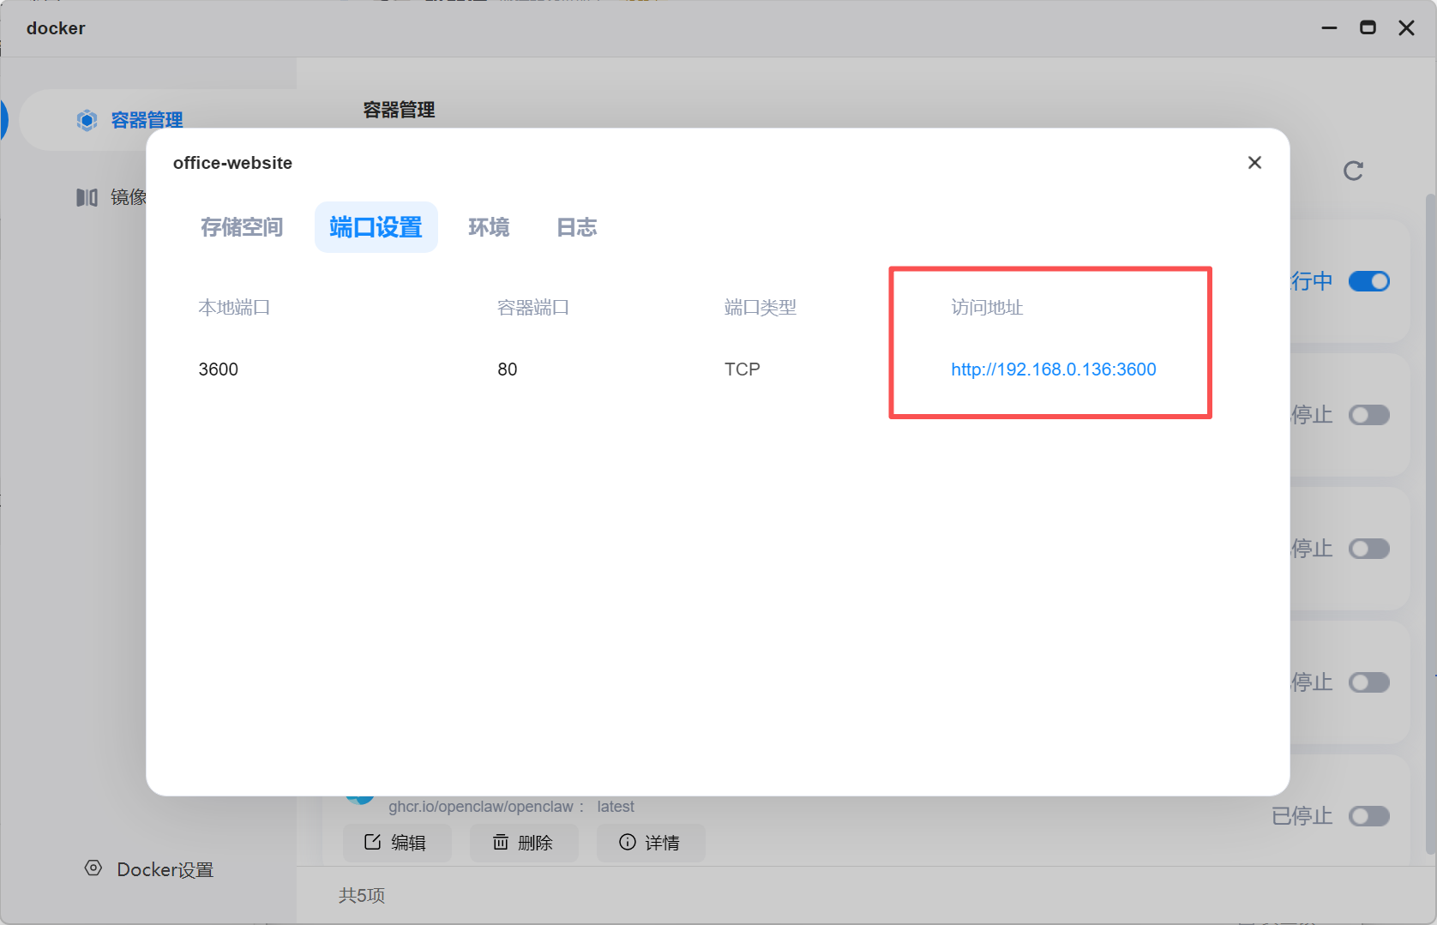This screenshot has height=925, width=1437.
Task: Select the 端口设置 tab
Action: 376,227
